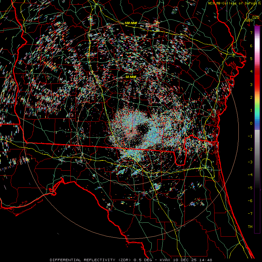Click the 7 value on the scale

coord(251,33)
